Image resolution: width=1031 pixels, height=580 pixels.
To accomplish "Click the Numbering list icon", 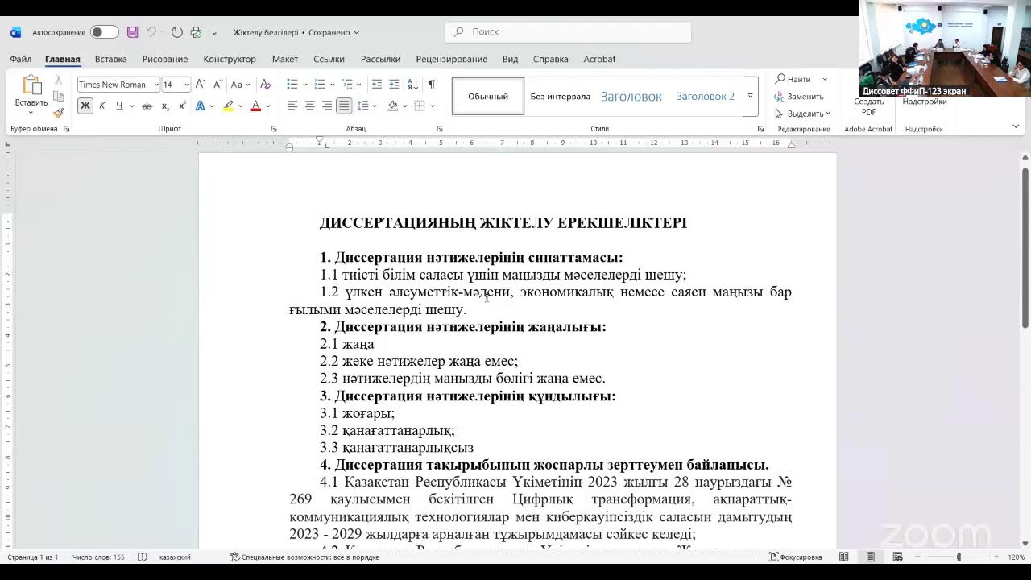I will pyautogui.click(x=319, y=85).
